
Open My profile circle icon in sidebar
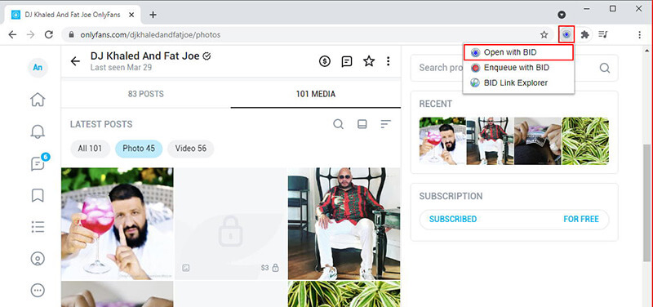[x=38, y=258]
